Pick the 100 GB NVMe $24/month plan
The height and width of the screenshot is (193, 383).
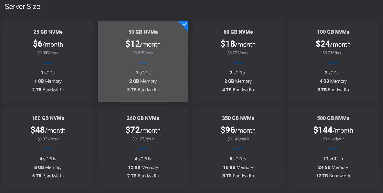coord(333,61)
